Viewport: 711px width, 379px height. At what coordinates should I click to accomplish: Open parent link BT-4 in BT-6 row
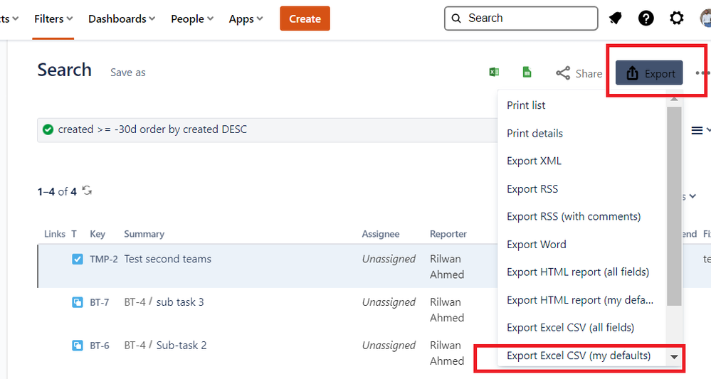[x=135, y=346]
